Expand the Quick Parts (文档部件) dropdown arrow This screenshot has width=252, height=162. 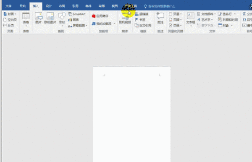(215, 14)
